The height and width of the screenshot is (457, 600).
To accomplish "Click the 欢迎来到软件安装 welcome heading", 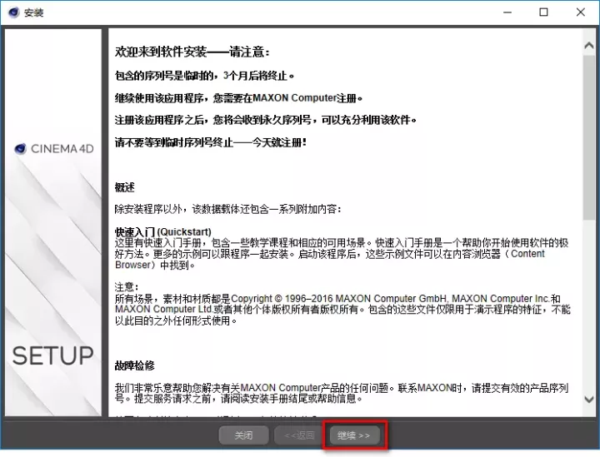I will coord(192,52).
